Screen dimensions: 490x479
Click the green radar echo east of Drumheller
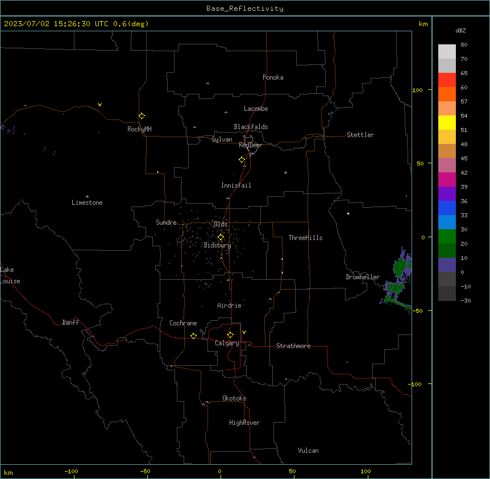399,267
